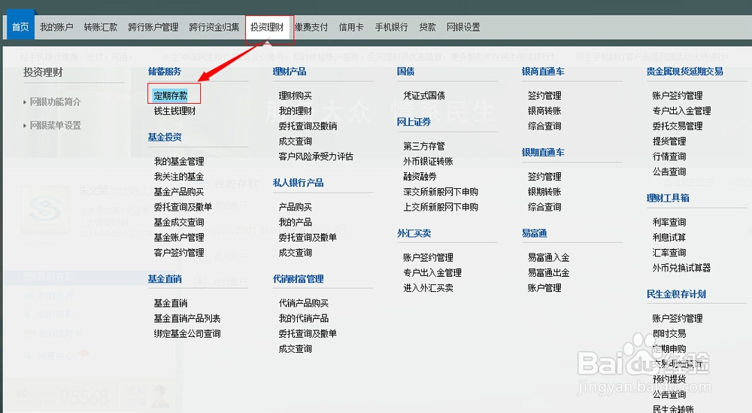Click 贵金属现货延期交易 heading
The height and width of the screenshot is (413, 752).
point(685,71)
